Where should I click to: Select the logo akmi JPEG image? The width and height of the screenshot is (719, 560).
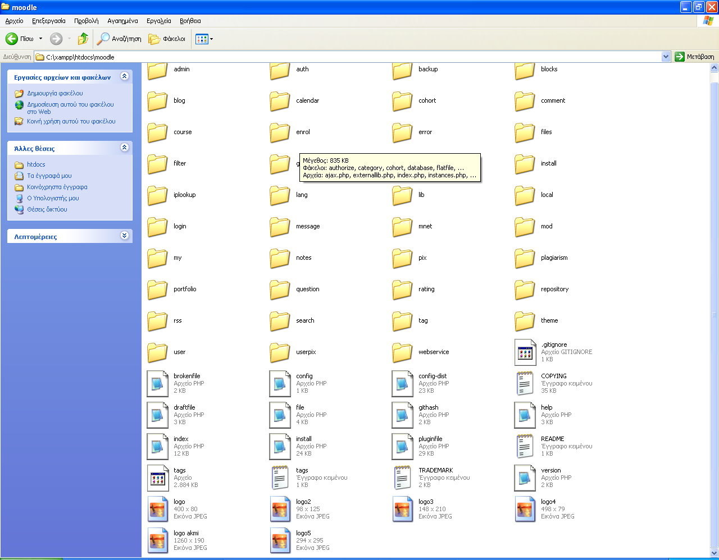157,541
